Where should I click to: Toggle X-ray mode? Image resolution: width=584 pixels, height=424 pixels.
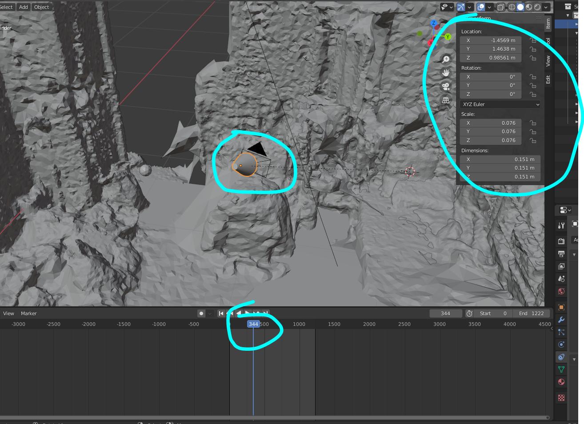click(x=501, y=7)
